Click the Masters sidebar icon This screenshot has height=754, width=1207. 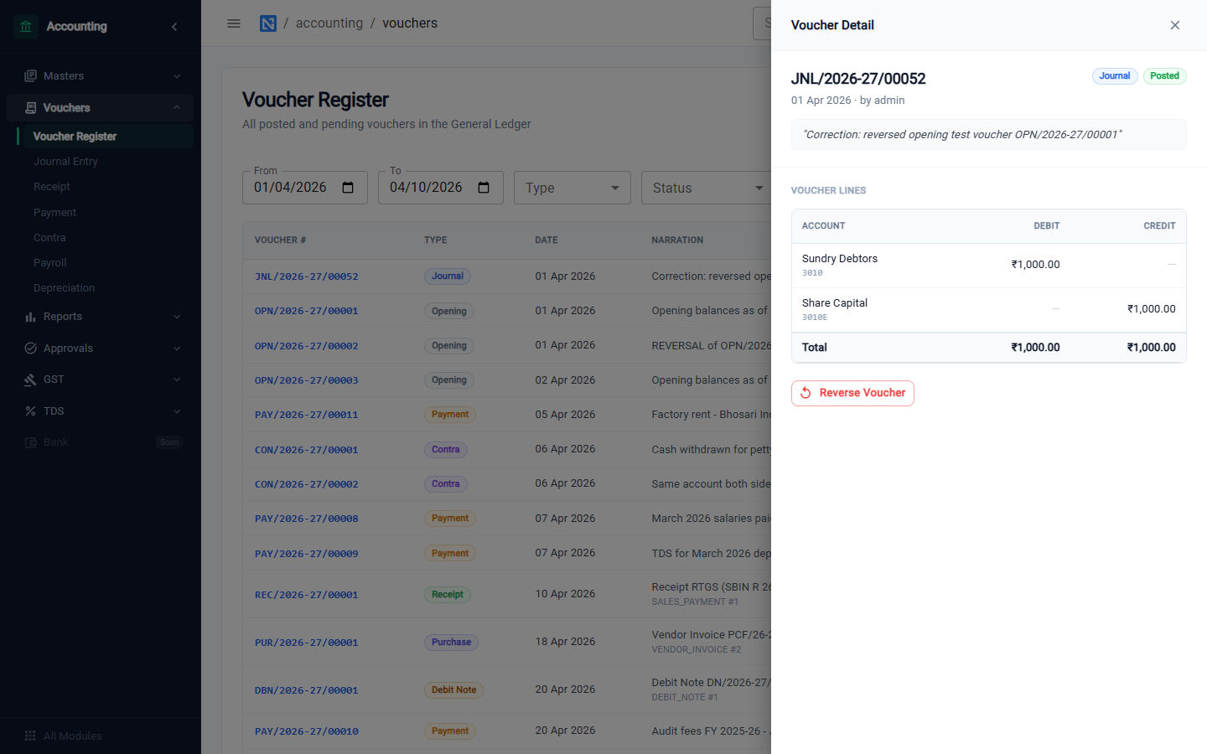click(x=31, y=76)
